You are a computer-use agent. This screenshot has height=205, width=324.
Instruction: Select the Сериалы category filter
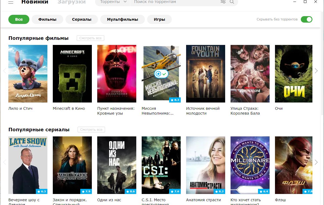(82, 19)
